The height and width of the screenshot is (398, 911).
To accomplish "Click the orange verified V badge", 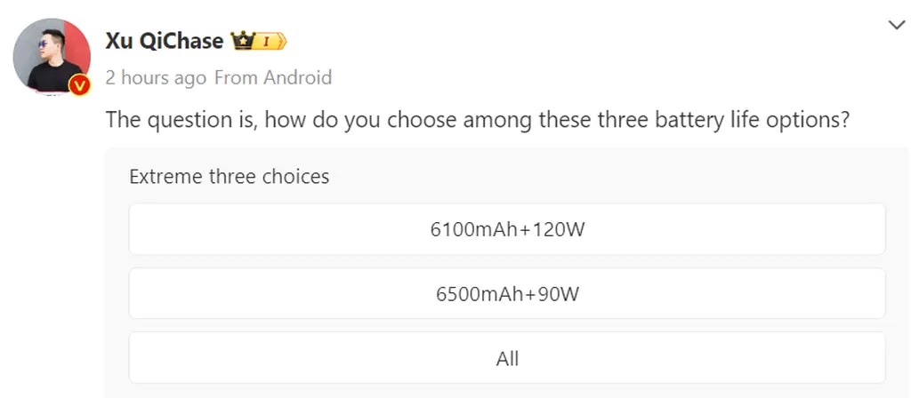I will (80, 85).
